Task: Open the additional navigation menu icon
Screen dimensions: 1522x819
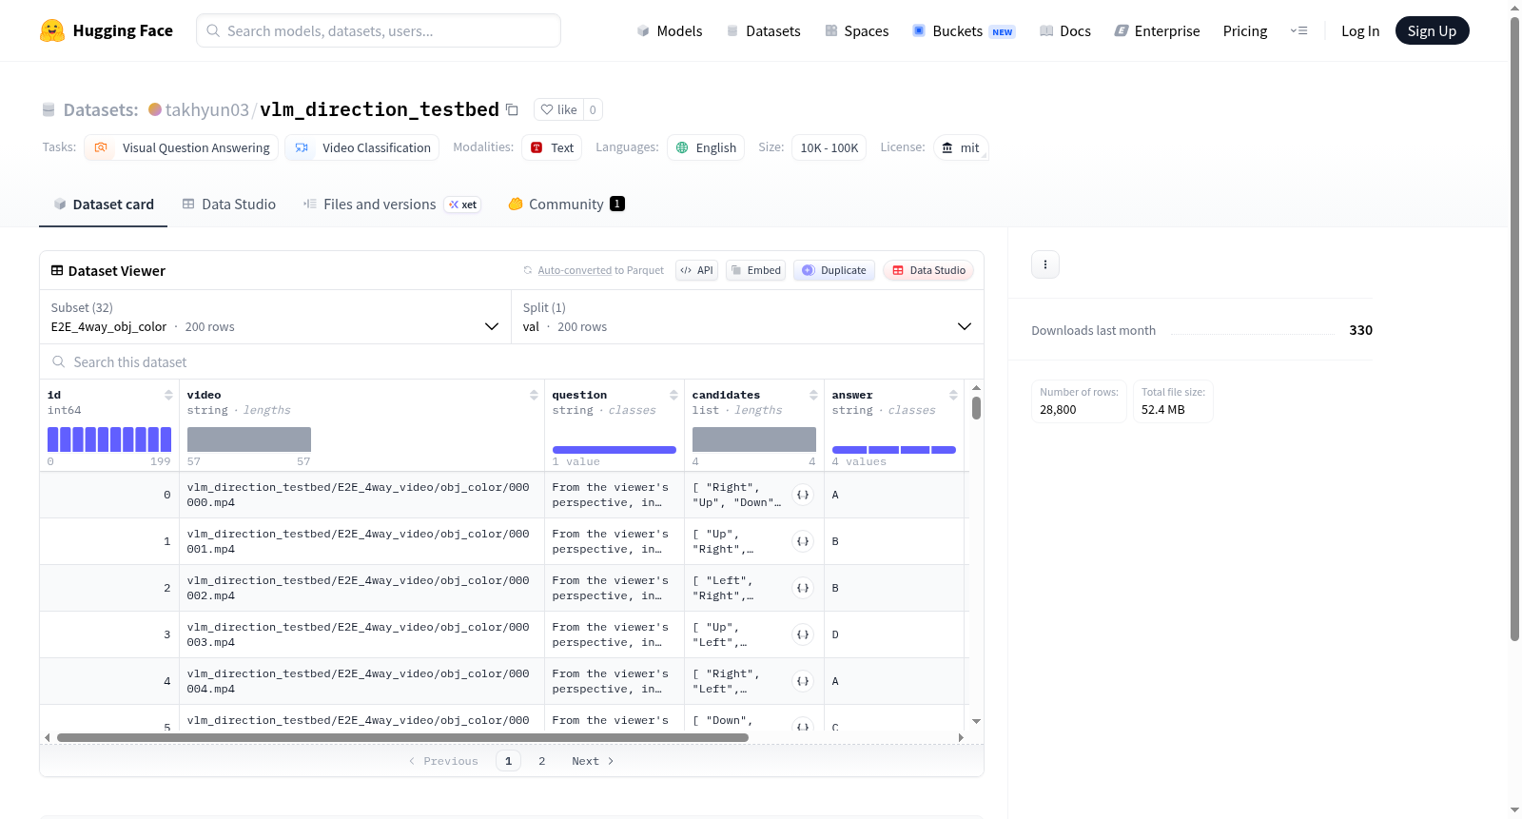Action: [1298, 30]
